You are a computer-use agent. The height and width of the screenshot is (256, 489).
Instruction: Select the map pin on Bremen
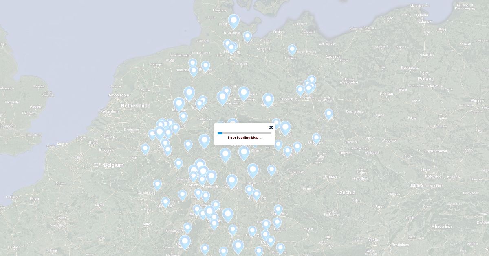point(206,66)
